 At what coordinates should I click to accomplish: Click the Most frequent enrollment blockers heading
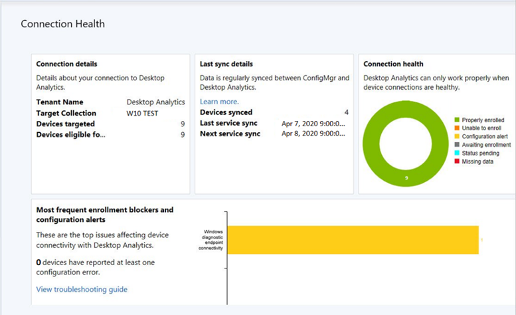pos(105,215)
